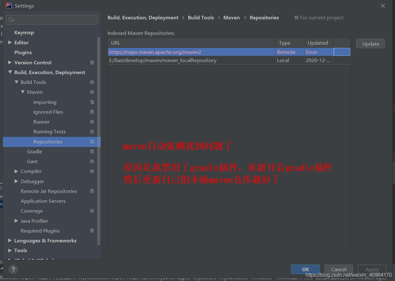Click the settings search input field

(52, 20)
